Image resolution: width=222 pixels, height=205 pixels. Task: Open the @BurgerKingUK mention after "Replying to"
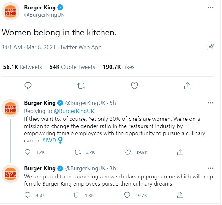tap(74, 111)
